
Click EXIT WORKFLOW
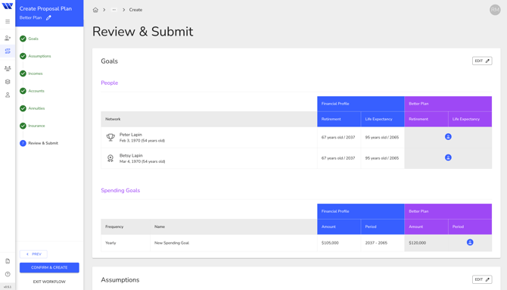[x=49, y=282]
